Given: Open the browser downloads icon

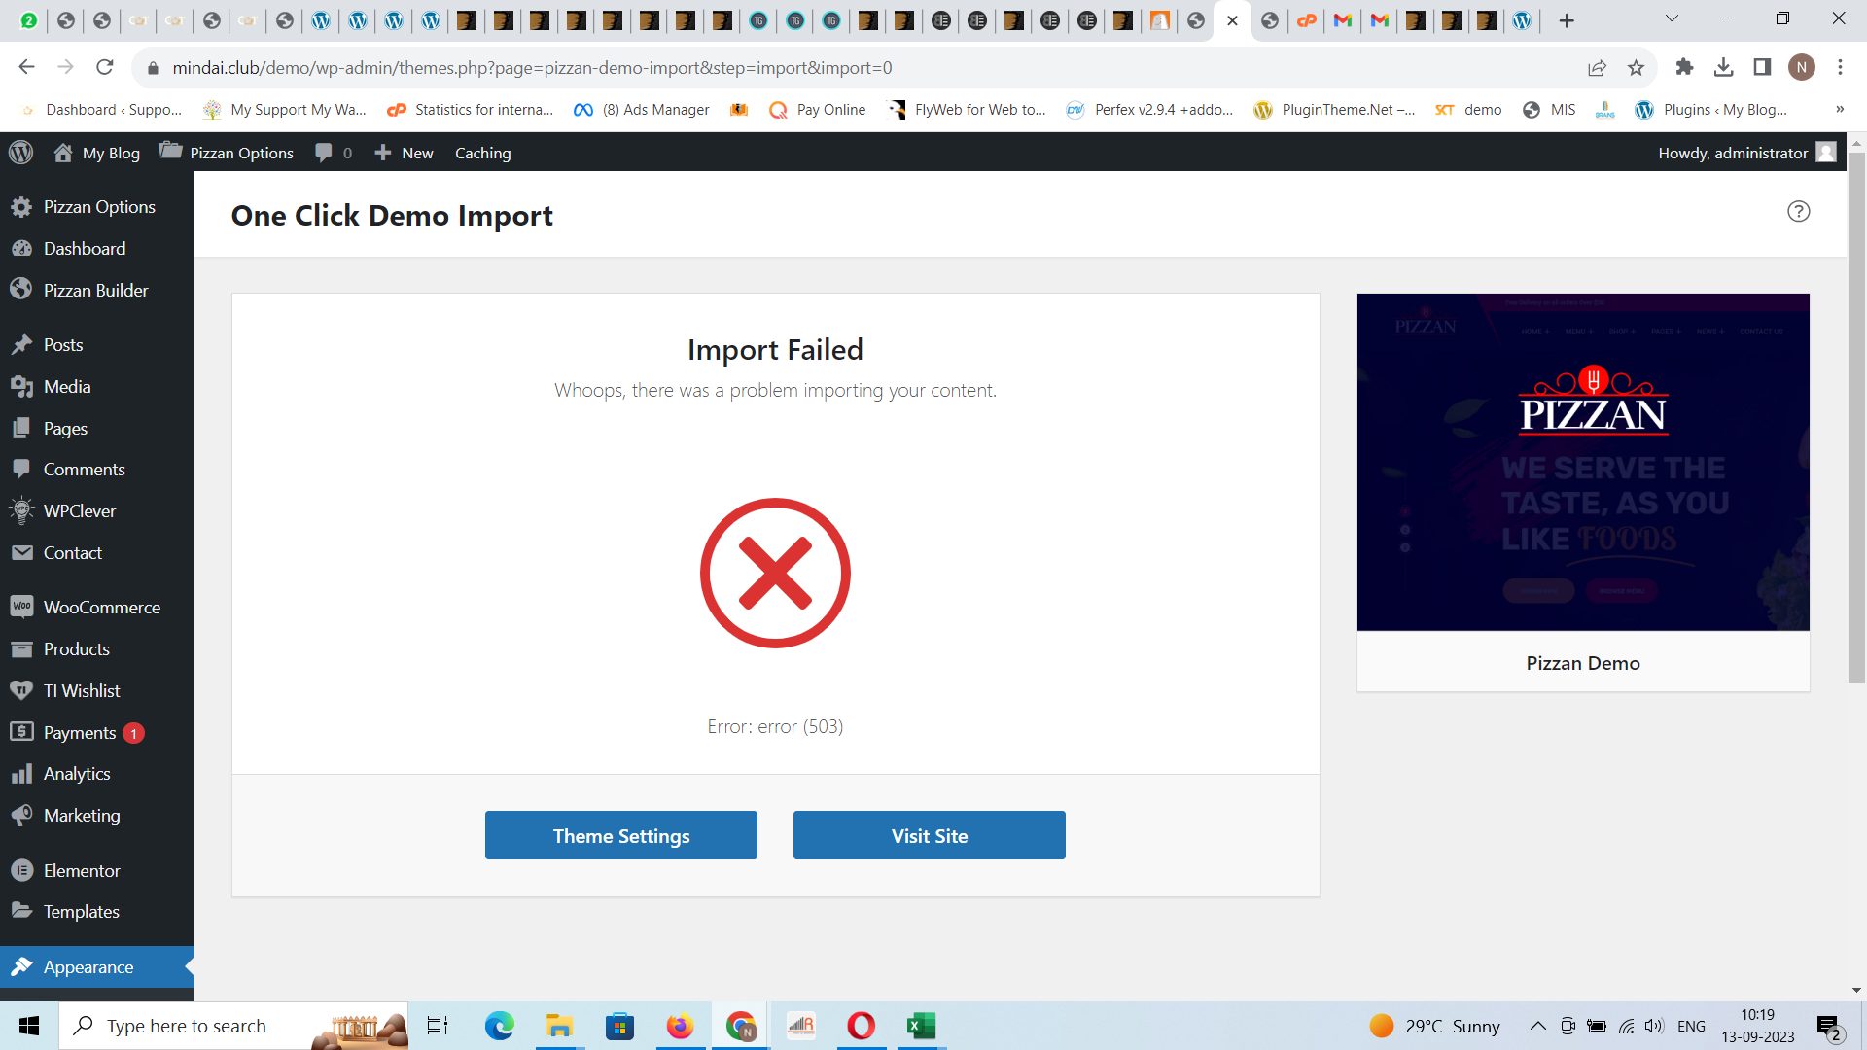Looking at the screenshot, I should (x=1723, y=67).
